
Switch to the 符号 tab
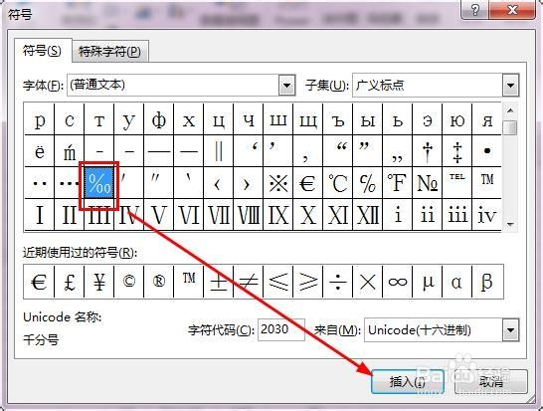point(42,51)
